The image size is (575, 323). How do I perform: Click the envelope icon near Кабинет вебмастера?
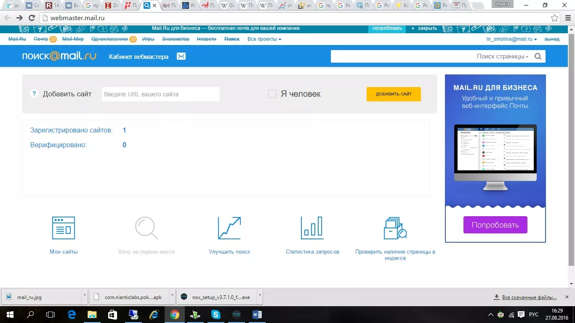(181, 56)
